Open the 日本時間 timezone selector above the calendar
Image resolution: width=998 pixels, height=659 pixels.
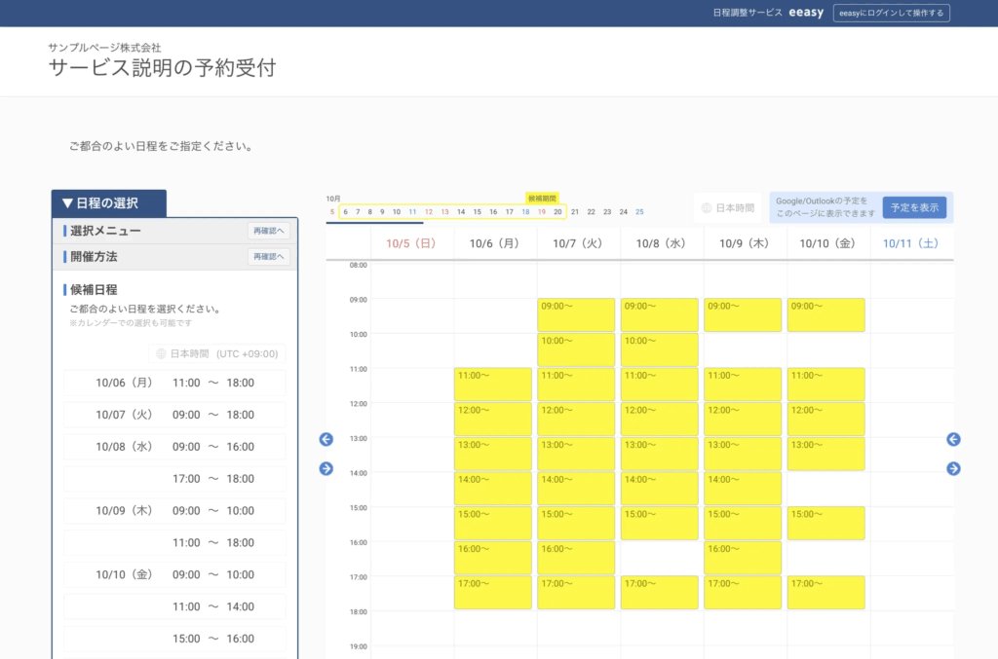[727, 207]
